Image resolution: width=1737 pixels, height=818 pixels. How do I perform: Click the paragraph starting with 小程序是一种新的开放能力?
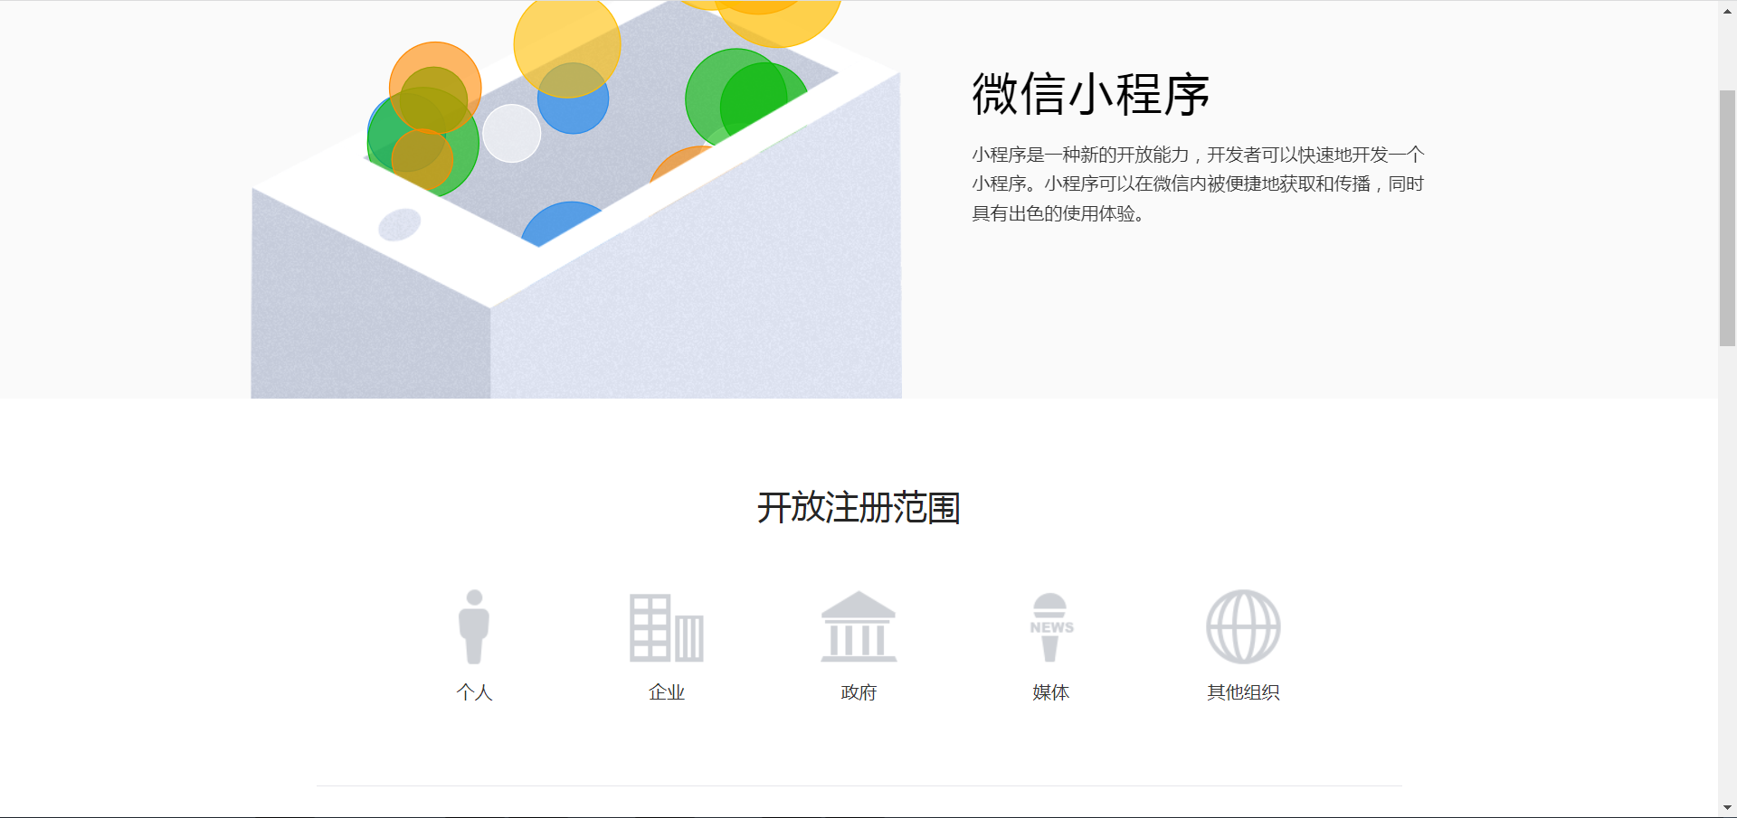click(1198, 183)
